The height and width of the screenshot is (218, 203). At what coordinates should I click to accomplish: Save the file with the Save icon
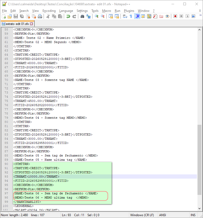coord(16,16)
